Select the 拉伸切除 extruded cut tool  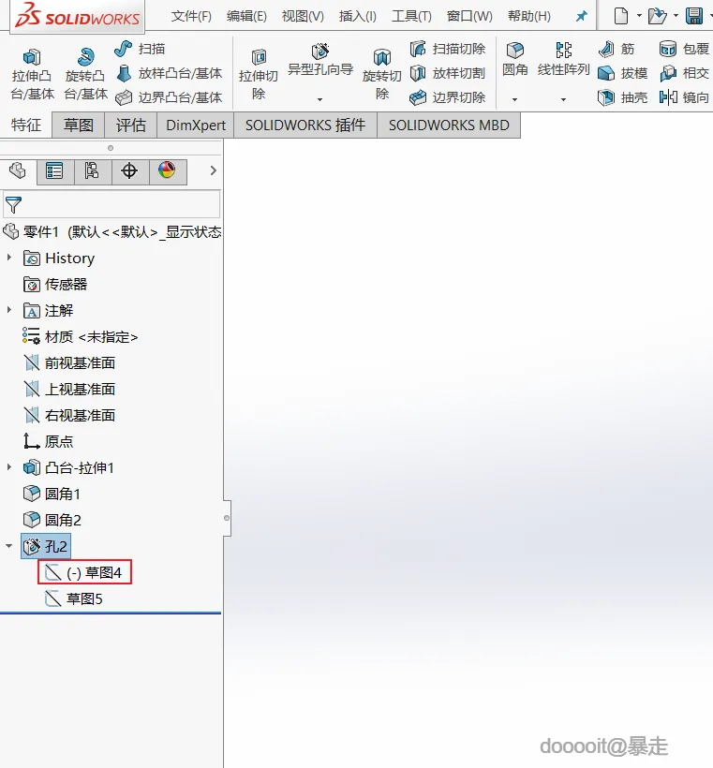(259, 74)
